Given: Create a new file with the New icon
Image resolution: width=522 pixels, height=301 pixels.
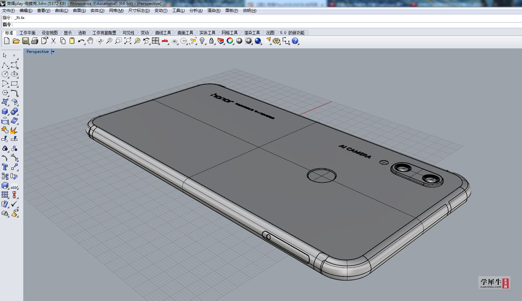Looking at the screenshot, I should [x=7, y=41].
